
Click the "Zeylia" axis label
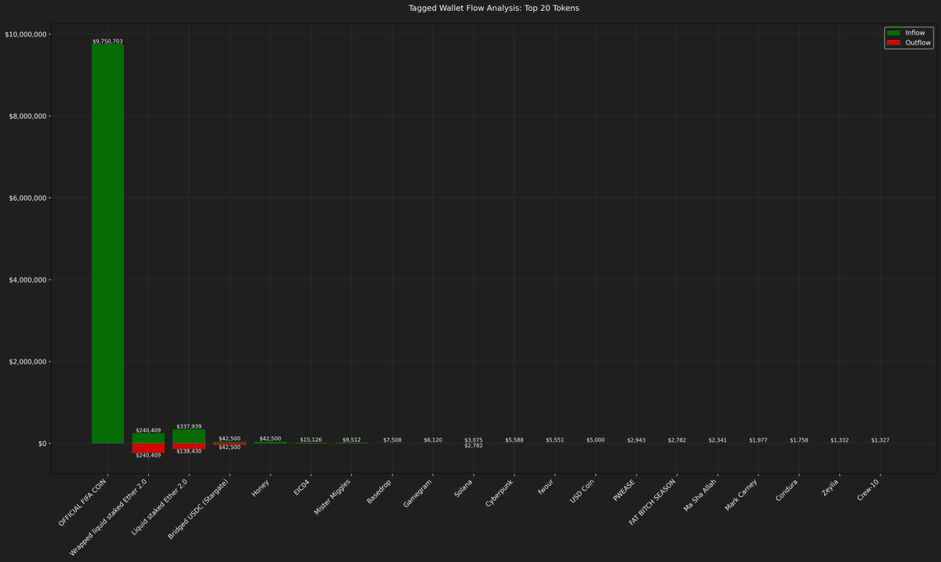point(832,487)
